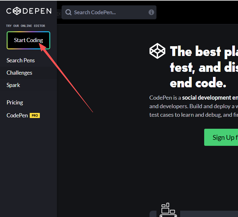Viewport: 238px width, 217px height.
Task: Open the Challenges page
Action: (19, 73)
